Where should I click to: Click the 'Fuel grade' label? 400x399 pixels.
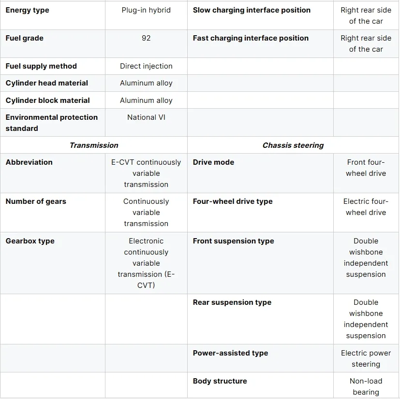(25, 38)
